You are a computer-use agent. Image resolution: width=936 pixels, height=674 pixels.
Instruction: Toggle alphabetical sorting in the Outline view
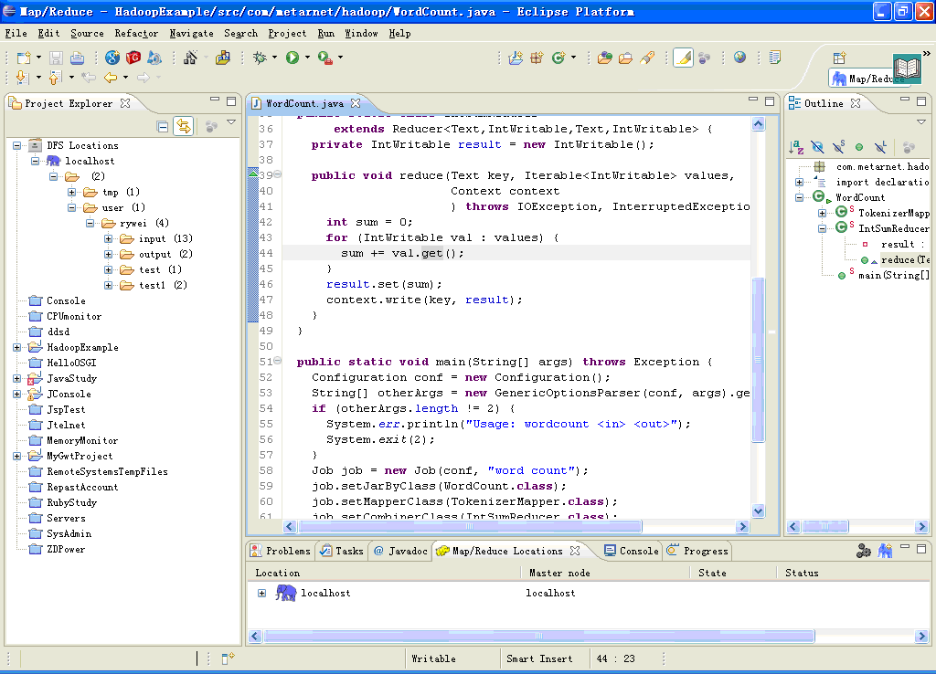tap(796, 147)
